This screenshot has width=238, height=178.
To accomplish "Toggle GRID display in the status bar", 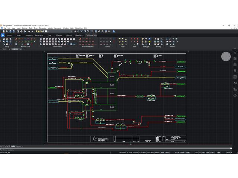I will (167, 152).
